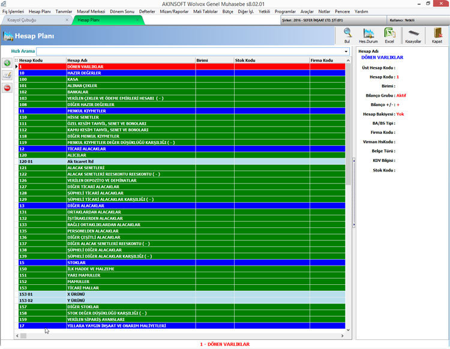Click inside the Hızlı Arama search field
This screenshot has height=349, width=450.
click(190, 52)
